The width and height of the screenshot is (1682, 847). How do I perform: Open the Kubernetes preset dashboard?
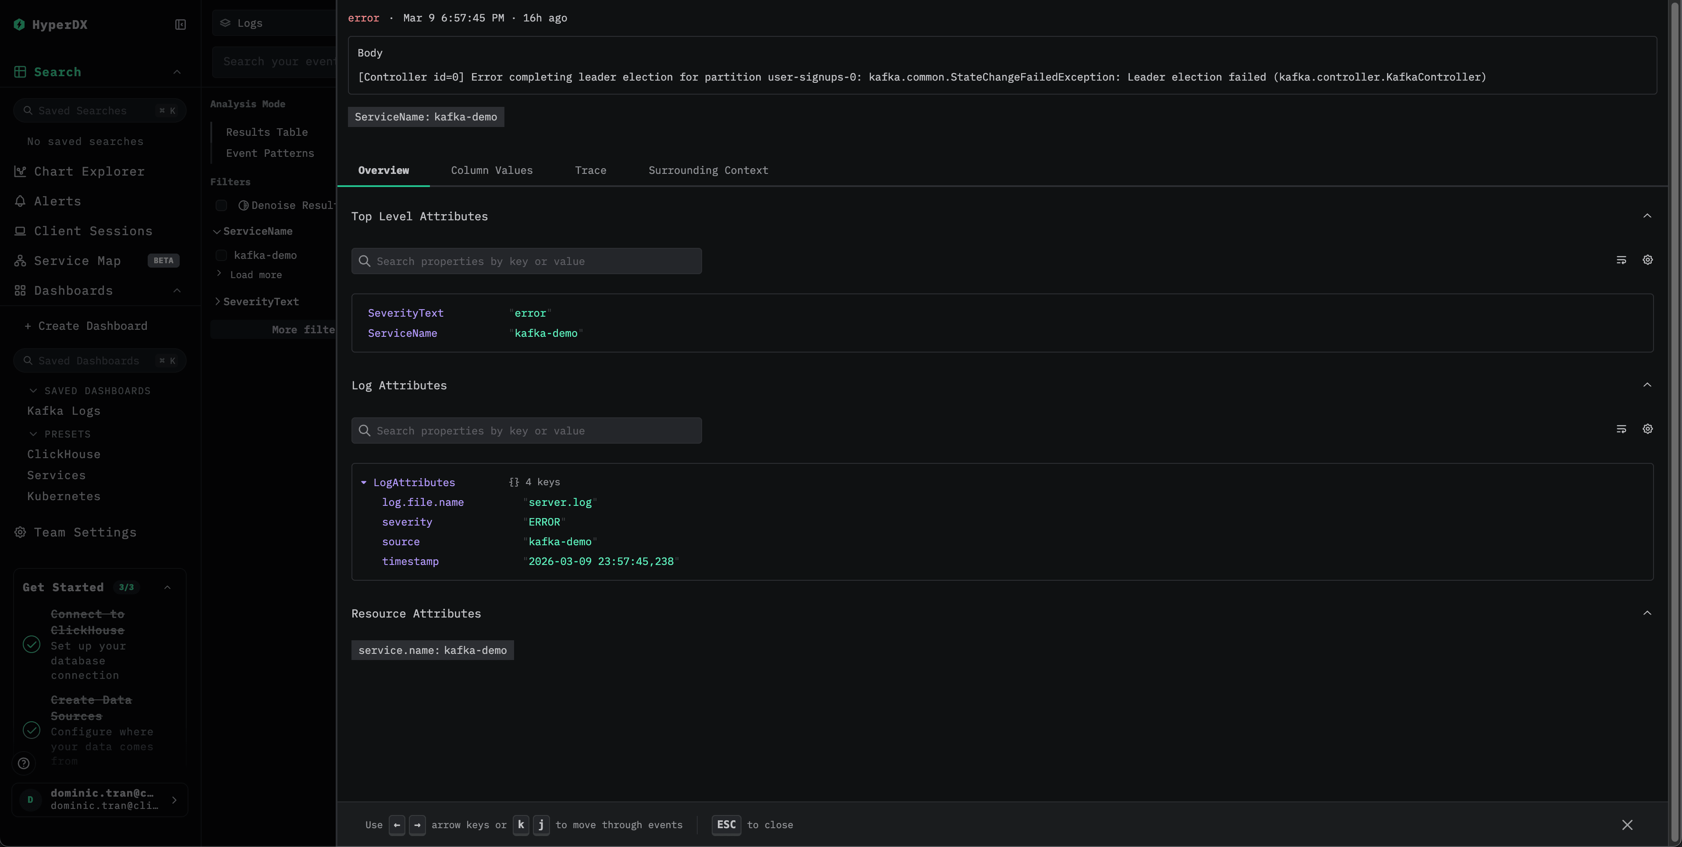tap(64, 496)
